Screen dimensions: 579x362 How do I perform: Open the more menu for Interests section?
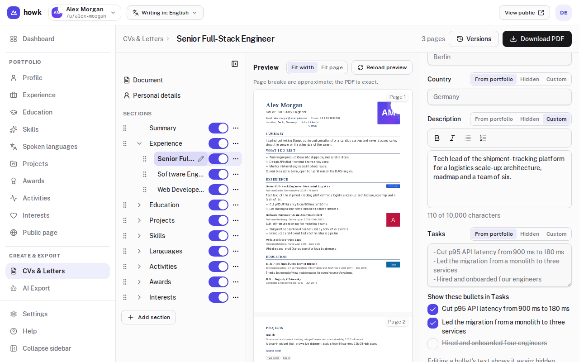[236, 297]
